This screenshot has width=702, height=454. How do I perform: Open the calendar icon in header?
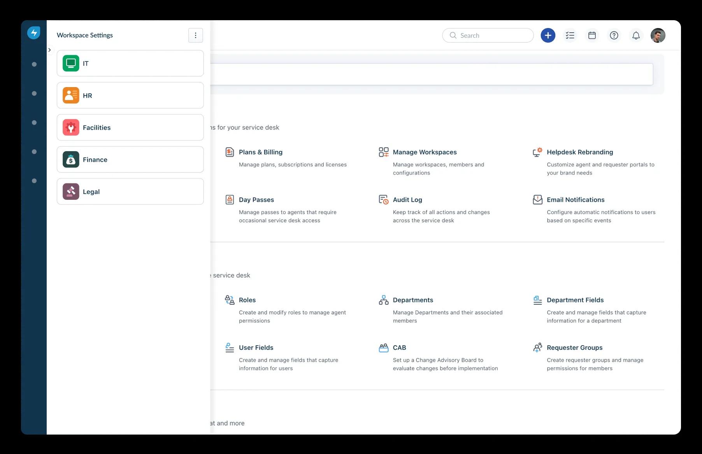(x=592, y=35)
